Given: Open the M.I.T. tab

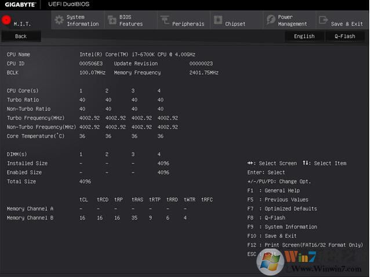Looking at the screenshot, I should 26,20.
